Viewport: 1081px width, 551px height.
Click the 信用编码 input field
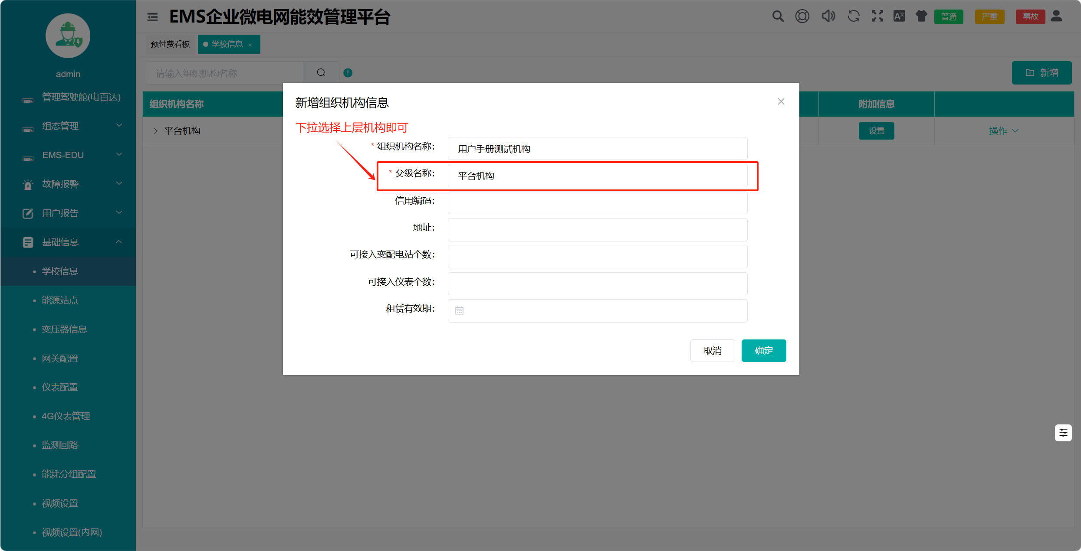pos(597,203)
